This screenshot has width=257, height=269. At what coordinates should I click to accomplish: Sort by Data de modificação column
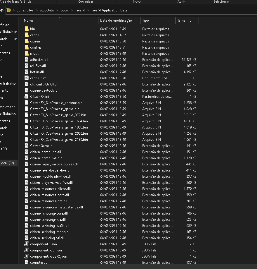click(116, 20)
